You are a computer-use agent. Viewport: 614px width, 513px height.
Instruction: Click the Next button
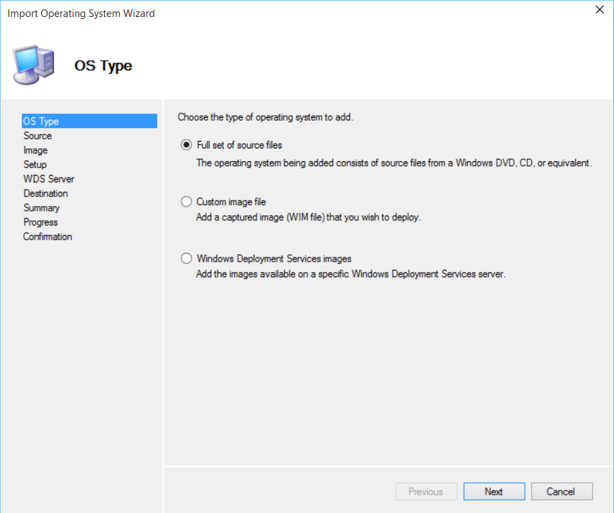point(494,492)
